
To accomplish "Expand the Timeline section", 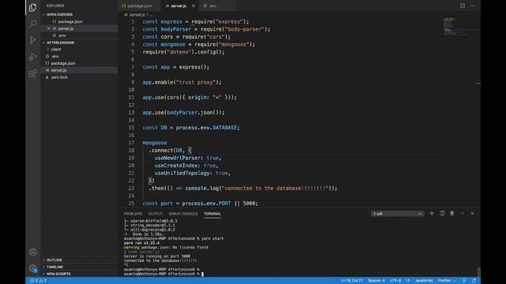I will 55,267.
